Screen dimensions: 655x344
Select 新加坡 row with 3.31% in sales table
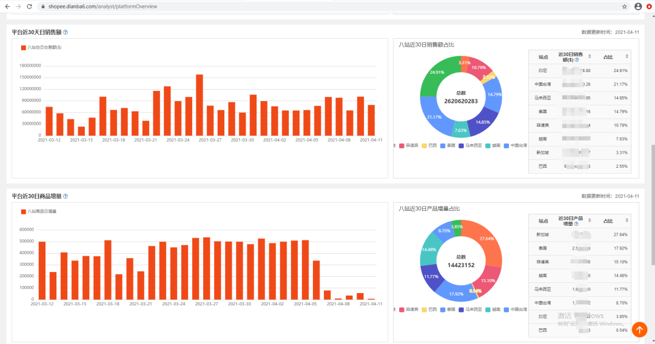(580, 153)
